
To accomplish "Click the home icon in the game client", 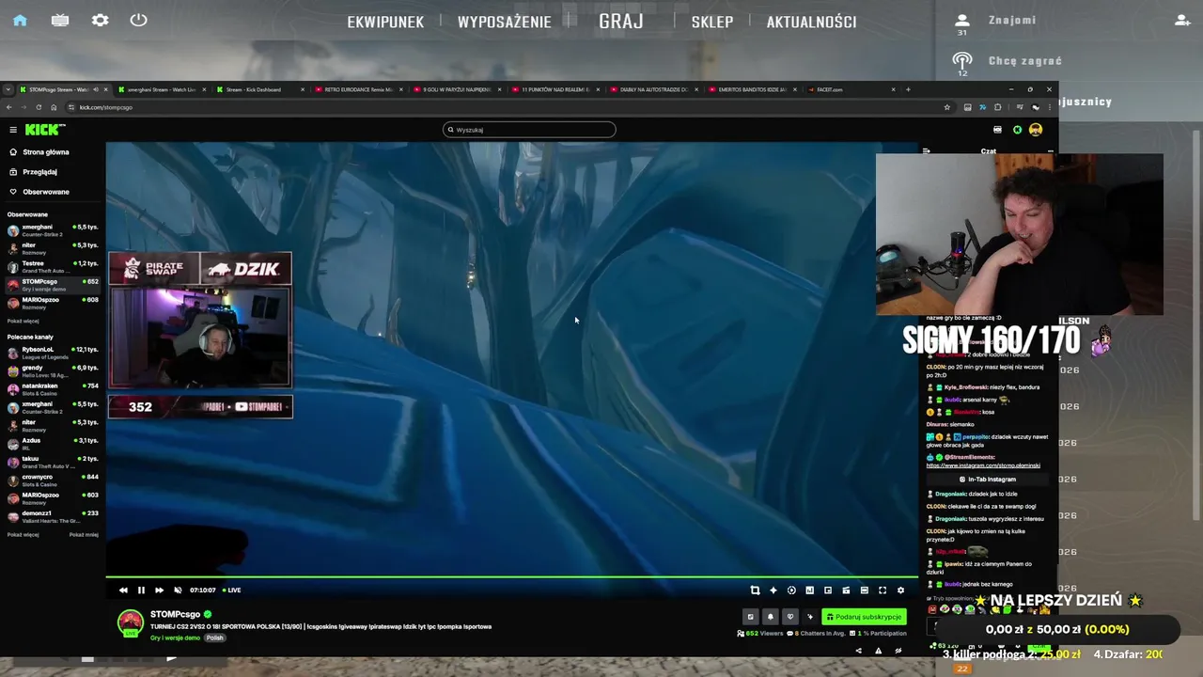I will click(x=20, y=20).
